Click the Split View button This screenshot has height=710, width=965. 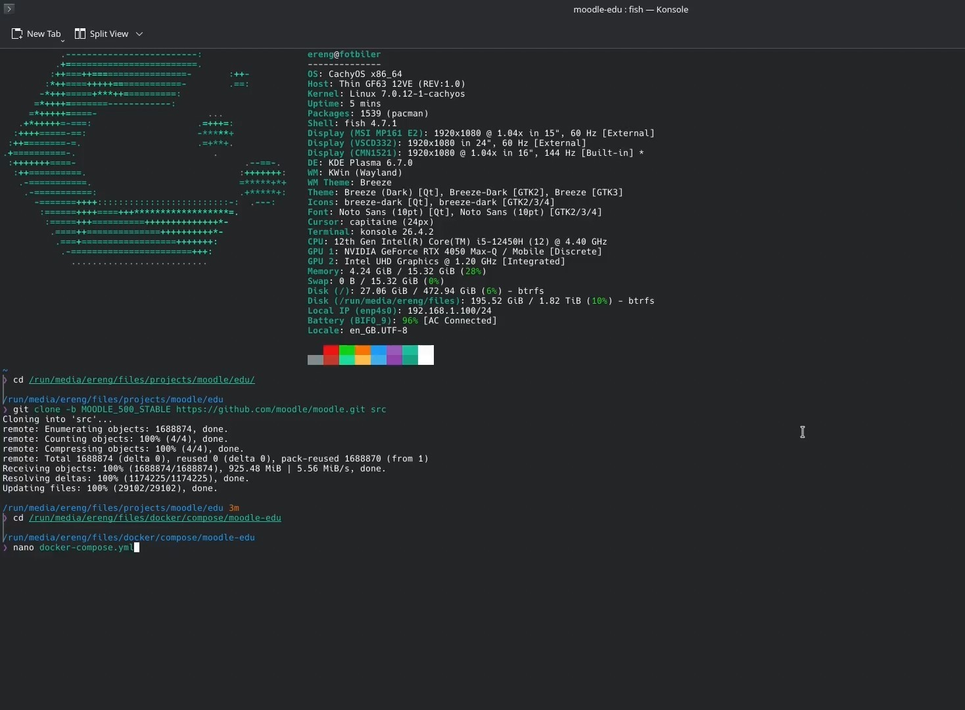coord(101,34)
